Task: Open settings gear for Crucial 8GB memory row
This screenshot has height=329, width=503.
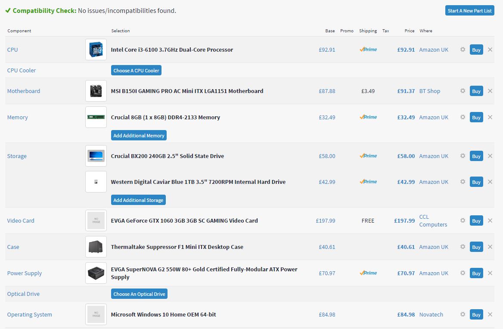Action: pyautogui.click(x=463, y=117)
